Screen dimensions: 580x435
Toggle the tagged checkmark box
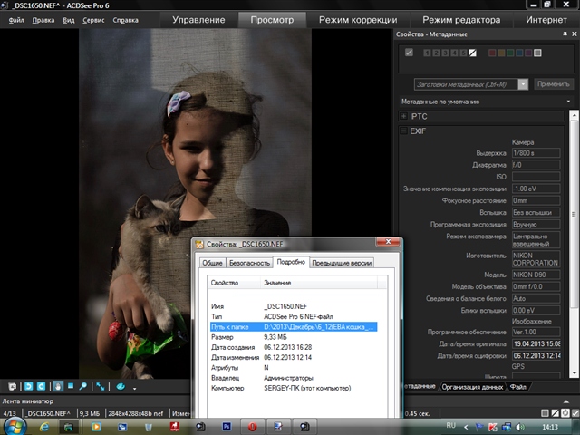point(410,53)
